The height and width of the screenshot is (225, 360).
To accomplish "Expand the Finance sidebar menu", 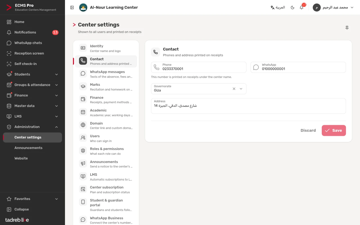I will point(32,95).
